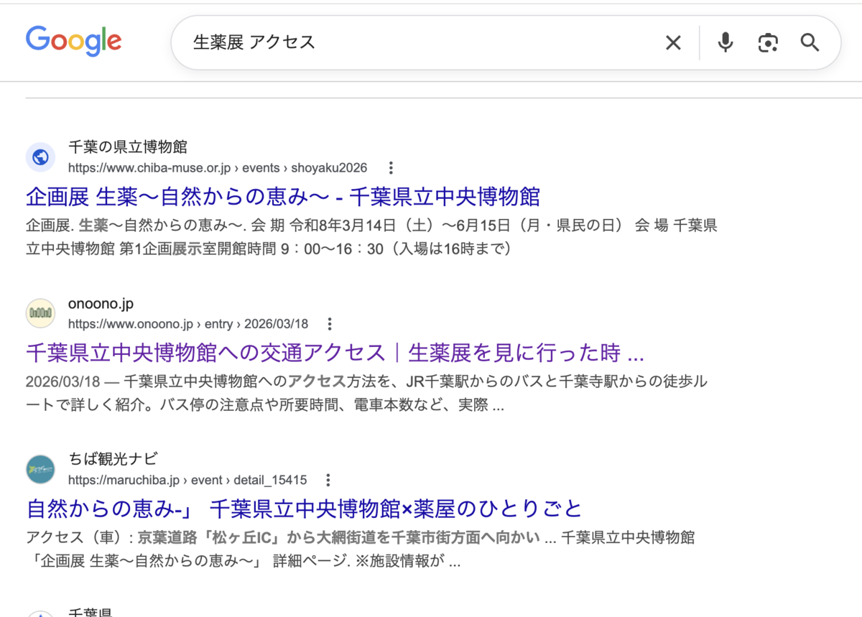862x617 pixels.
Task: Open result 企画展 生薬〜自然からの恵み〜 千葉県立中央博物館
Action: click(x=283, y=197)
